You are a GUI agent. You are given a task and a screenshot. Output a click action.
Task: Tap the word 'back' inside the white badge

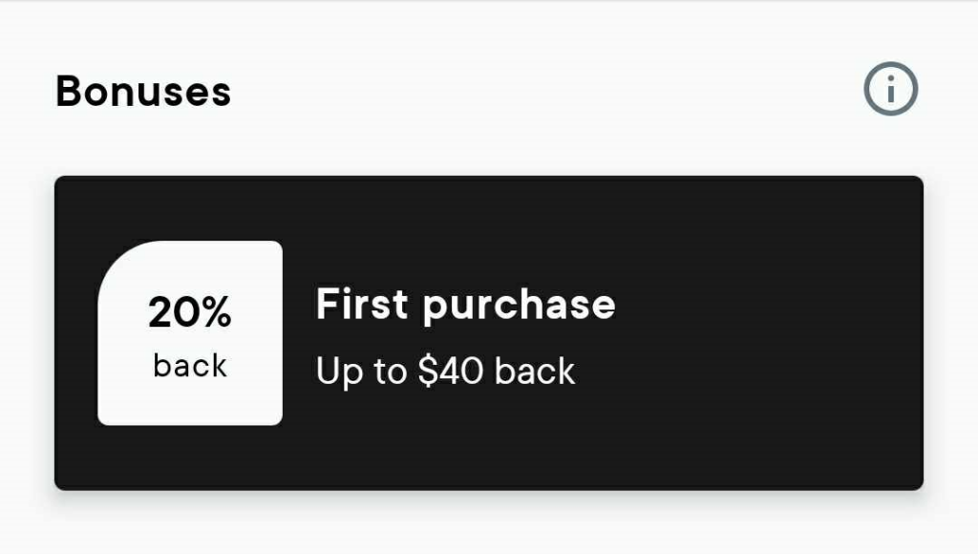click(x=190, y=366)
